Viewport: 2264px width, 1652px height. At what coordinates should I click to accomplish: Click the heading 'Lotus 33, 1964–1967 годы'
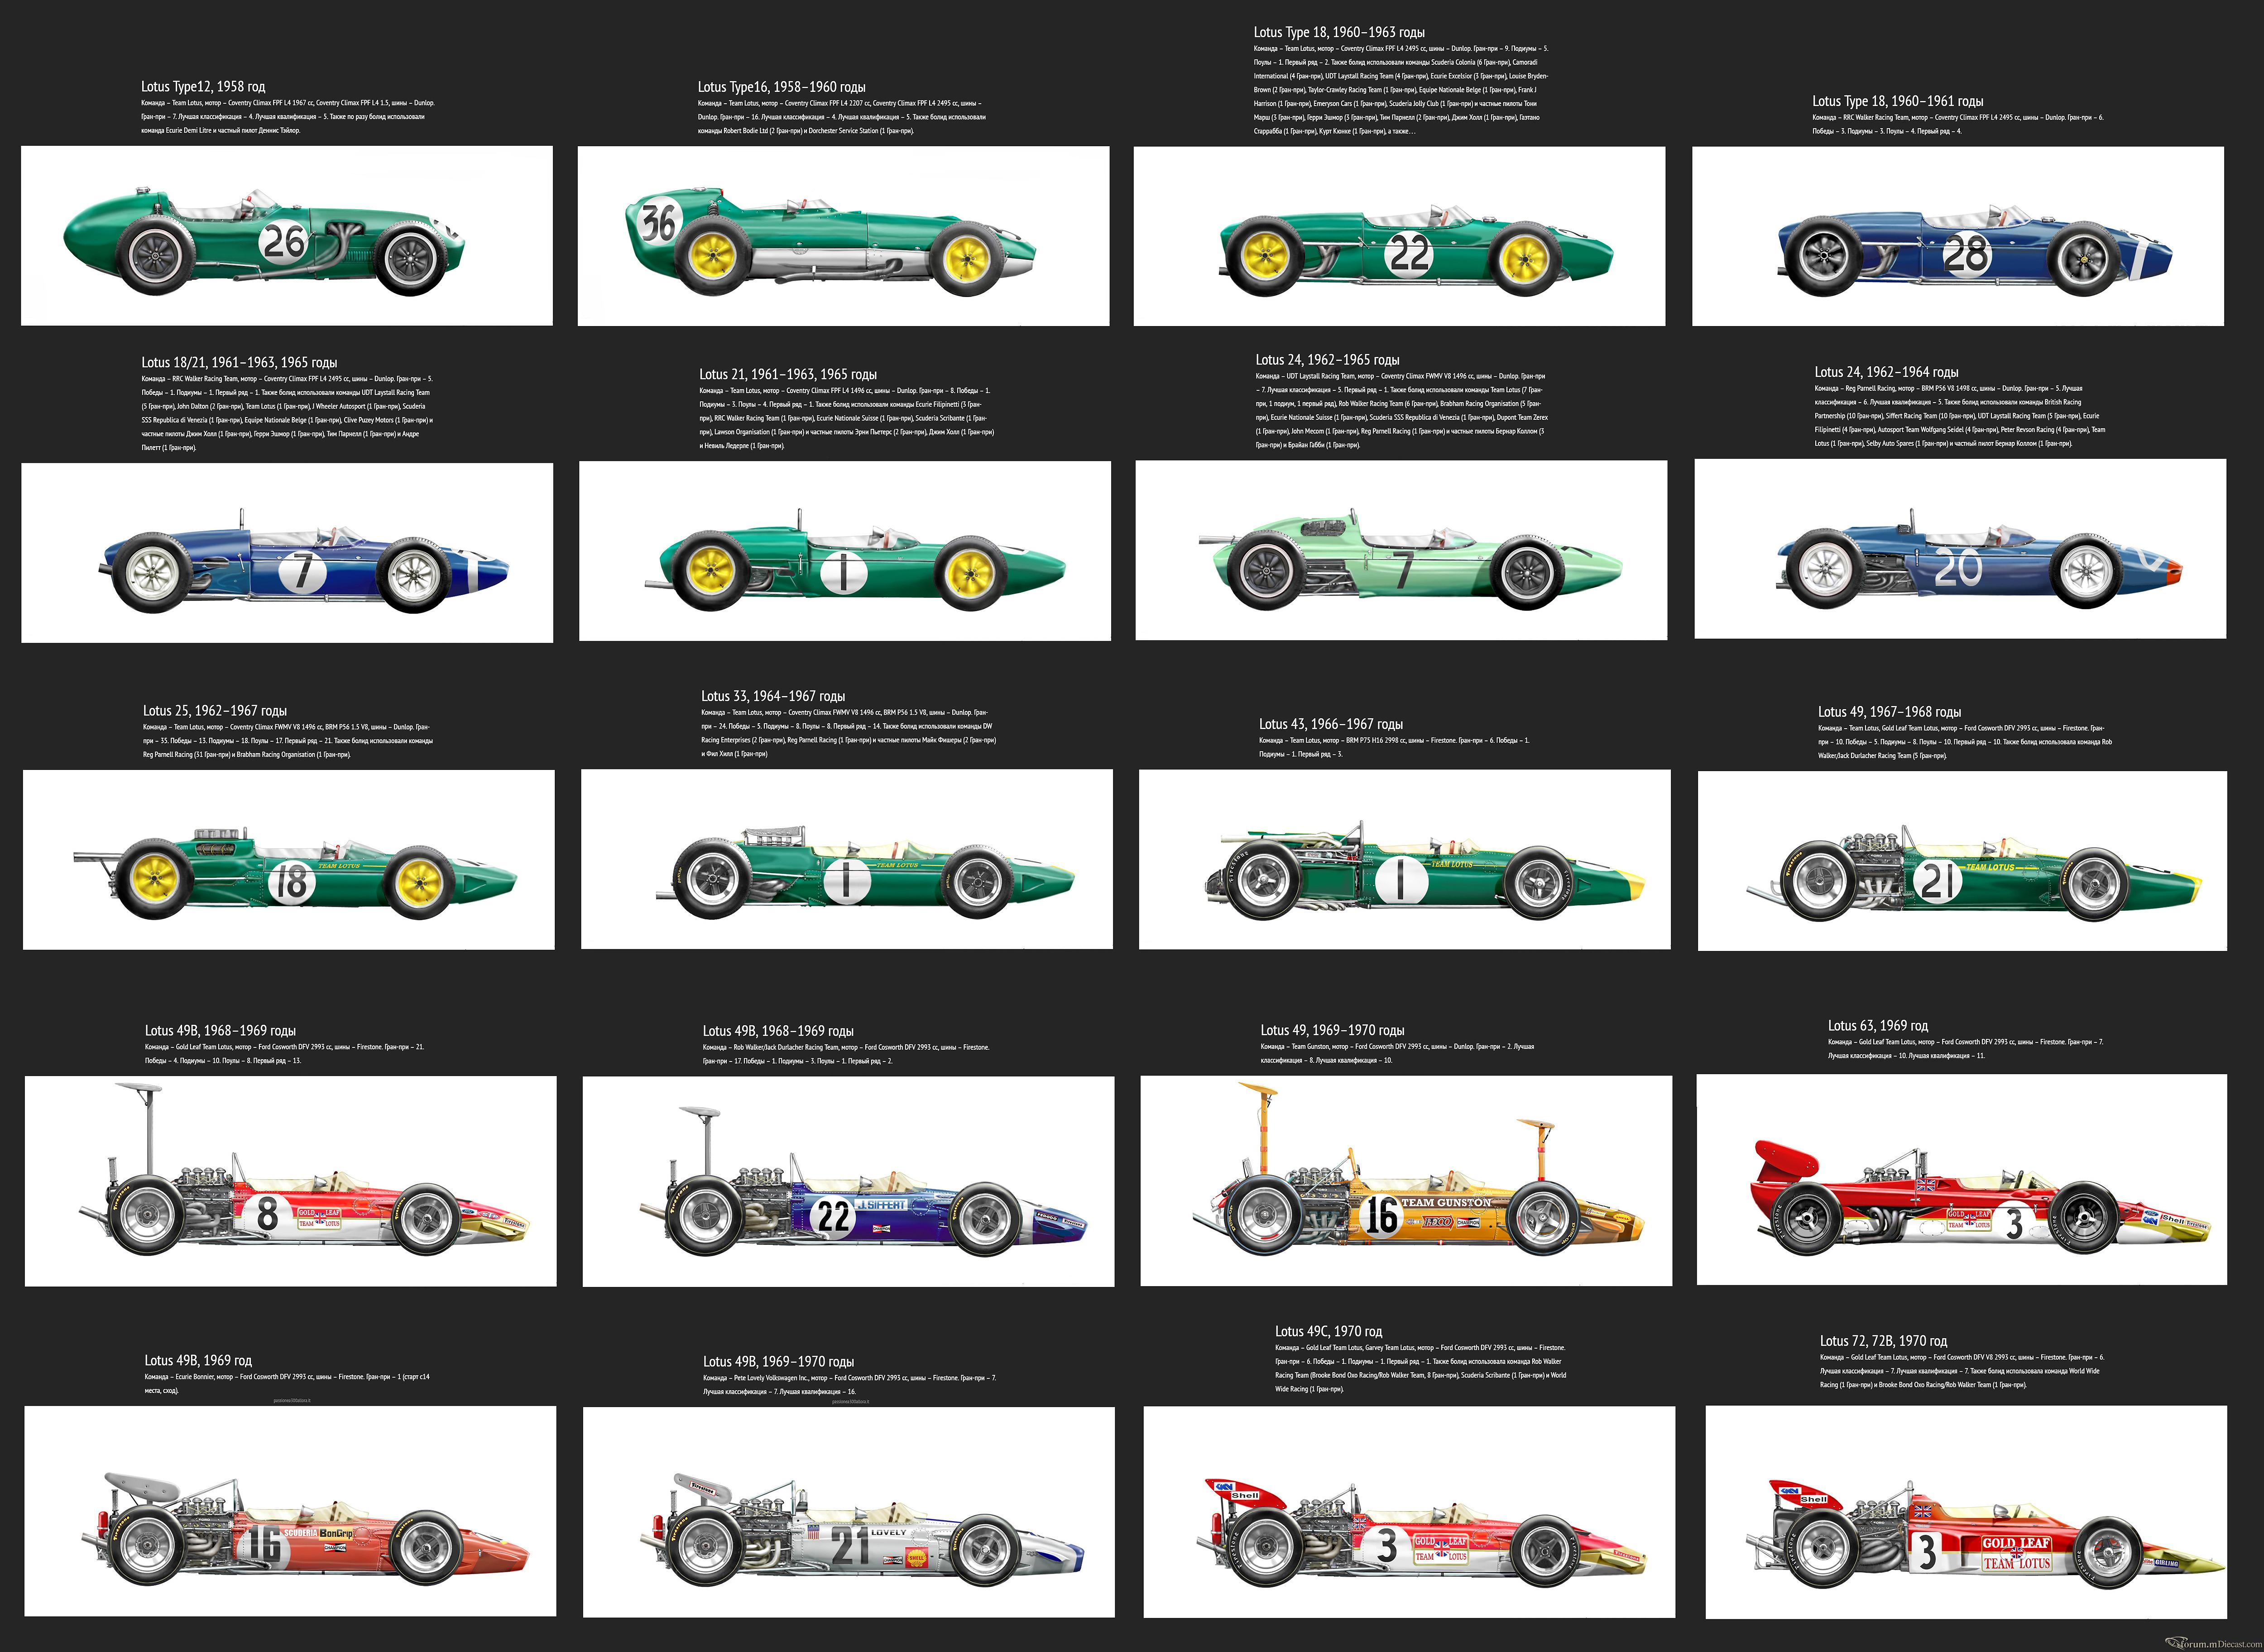[773, 696]
